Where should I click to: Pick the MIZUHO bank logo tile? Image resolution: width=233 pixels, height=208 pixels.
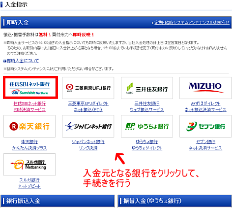coord(205,88)
